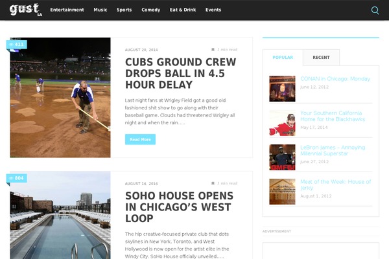The height and width of the screenshot is (259, 389).
Task: Open the Cubs Ground Crew headline
Action: [x=181, y=73]
